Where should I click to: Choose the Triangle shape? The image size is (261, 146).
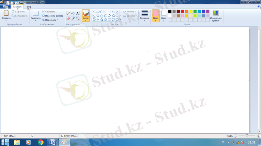point(117,12)
